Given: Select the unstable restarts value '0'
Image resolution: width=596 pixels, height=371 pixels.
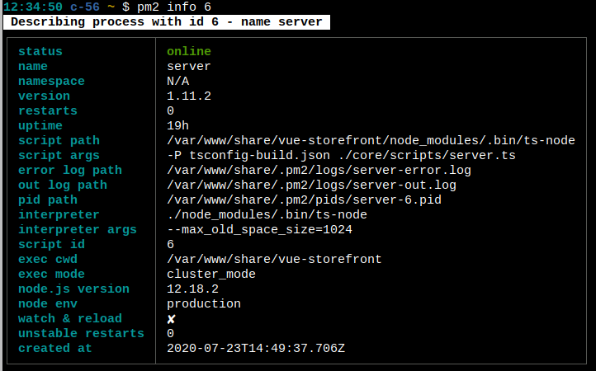Looking at the screenshot, I should tap(170, 333).
